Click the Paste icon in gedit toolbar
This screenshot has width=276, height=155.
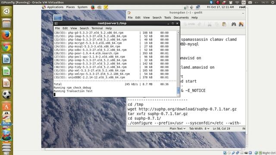coord(224,24)
